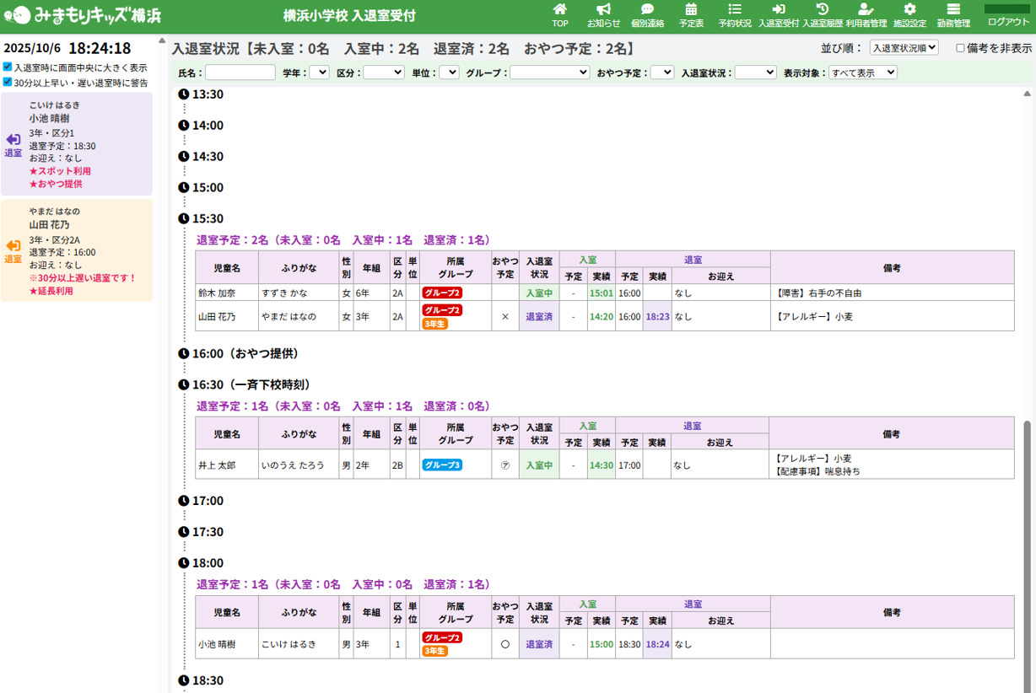Screen dimensions: 1036x693
Task: Click the ログアウト button
Action: (1008, 21)
